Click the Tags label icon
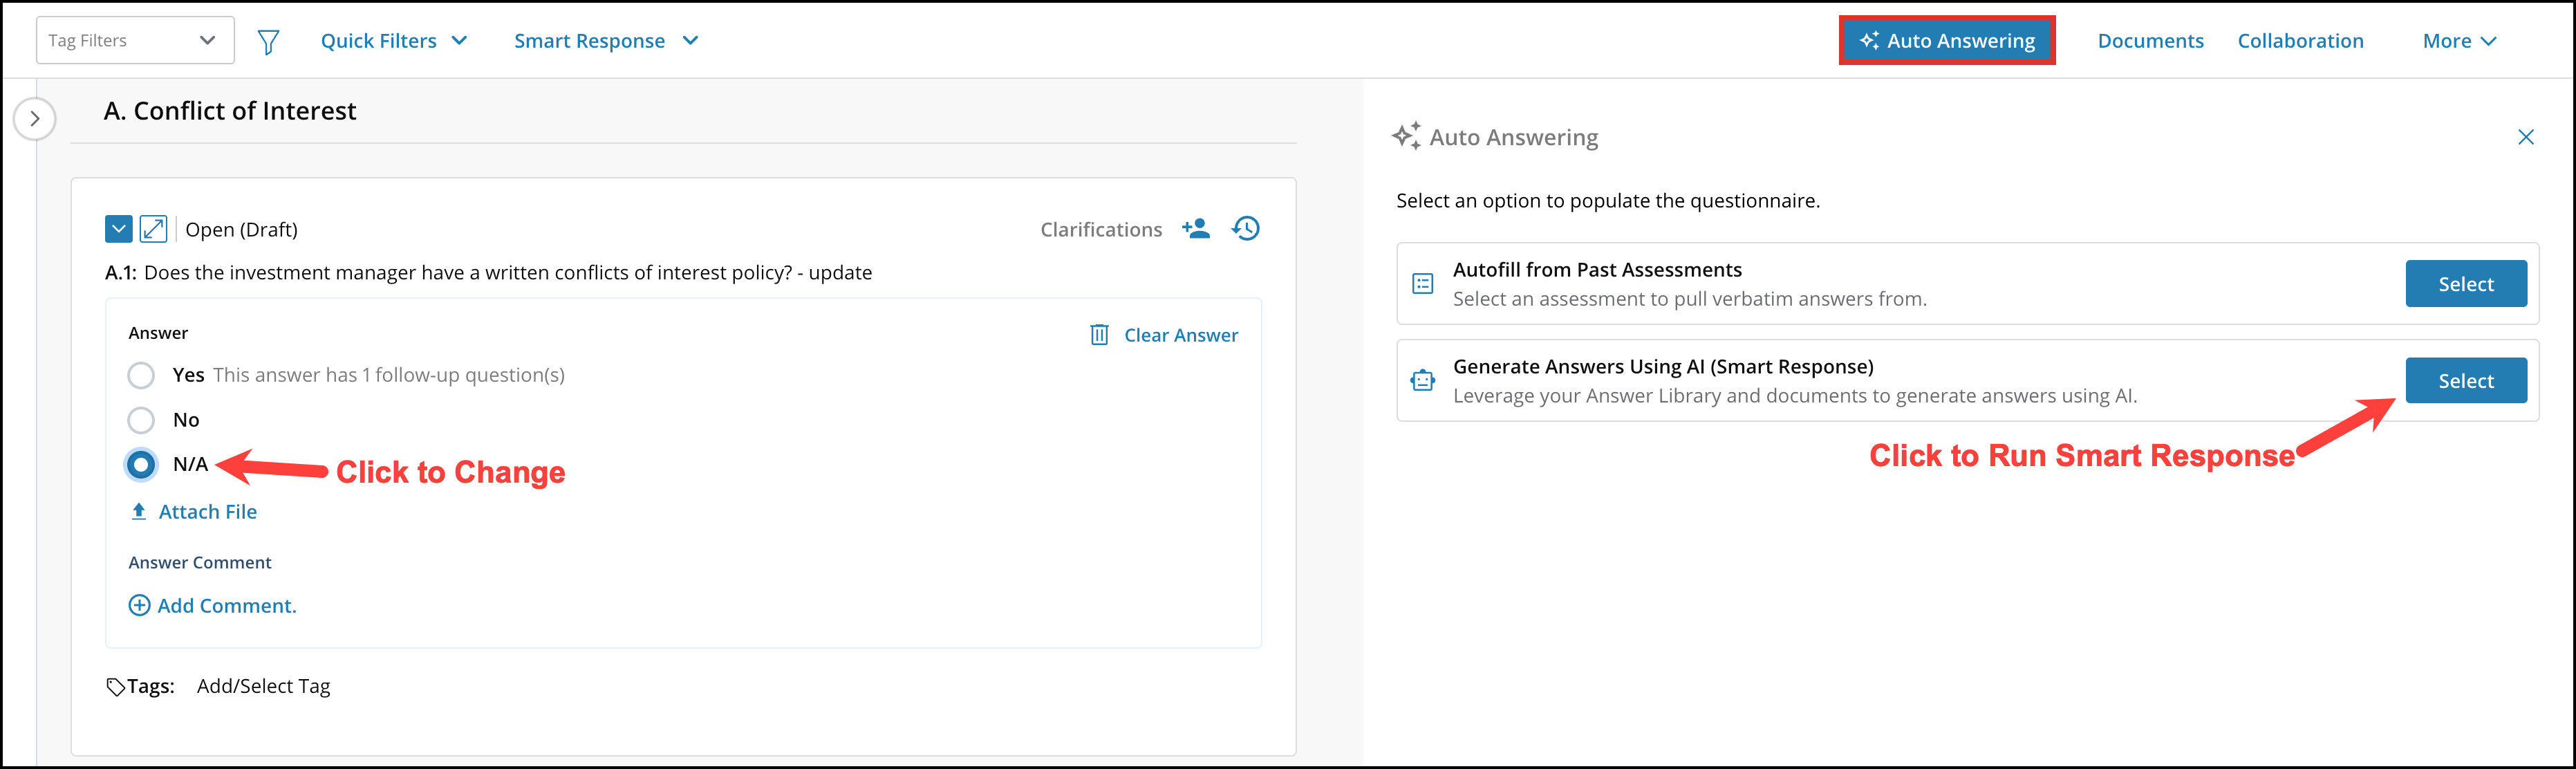Screen dimensions: 2576x769 click(116, 687)
